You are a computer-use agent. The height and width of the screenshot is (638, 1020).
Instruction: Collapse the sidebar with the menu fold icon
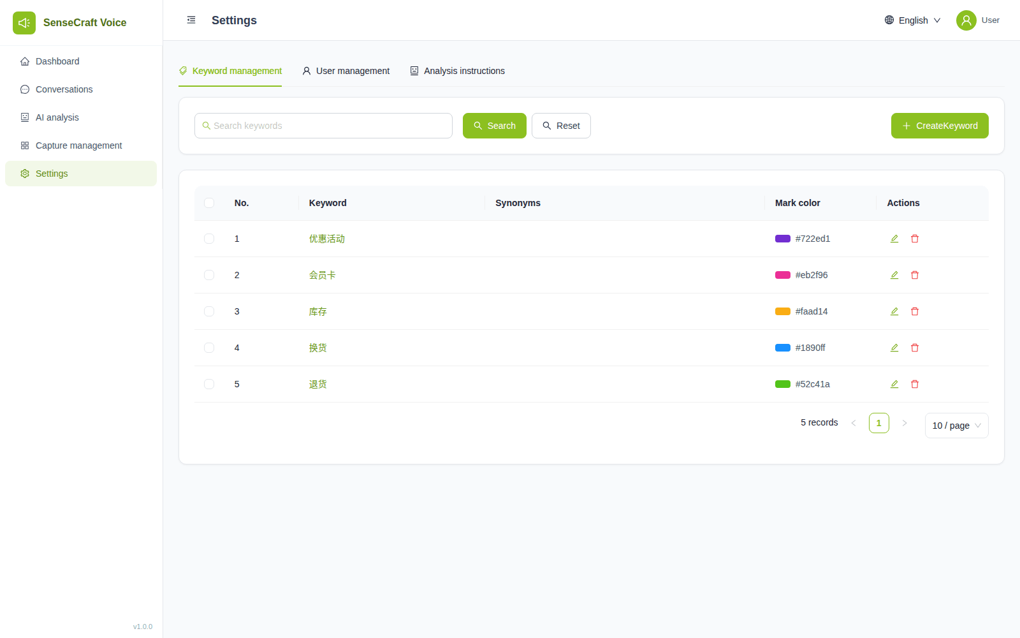click(x=191, y=20)
